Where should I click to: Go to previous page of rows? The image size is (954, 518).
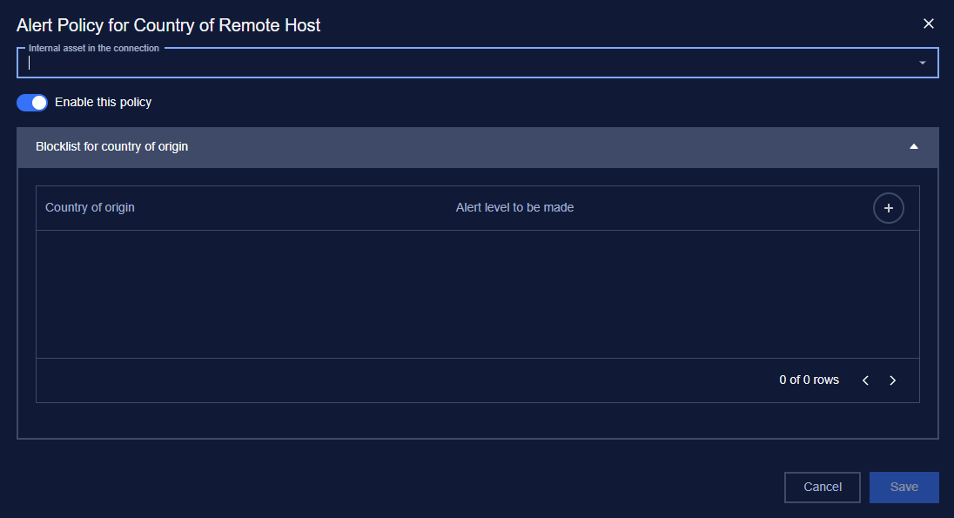point(865,380)
